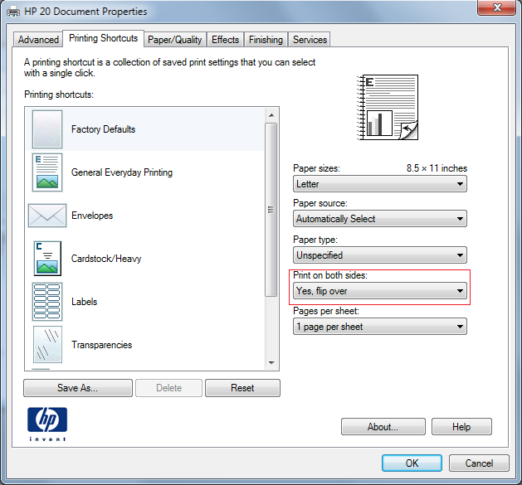The image size is (522, 485).
Task: Click the Save As... button
Action: tap(78, 388)
